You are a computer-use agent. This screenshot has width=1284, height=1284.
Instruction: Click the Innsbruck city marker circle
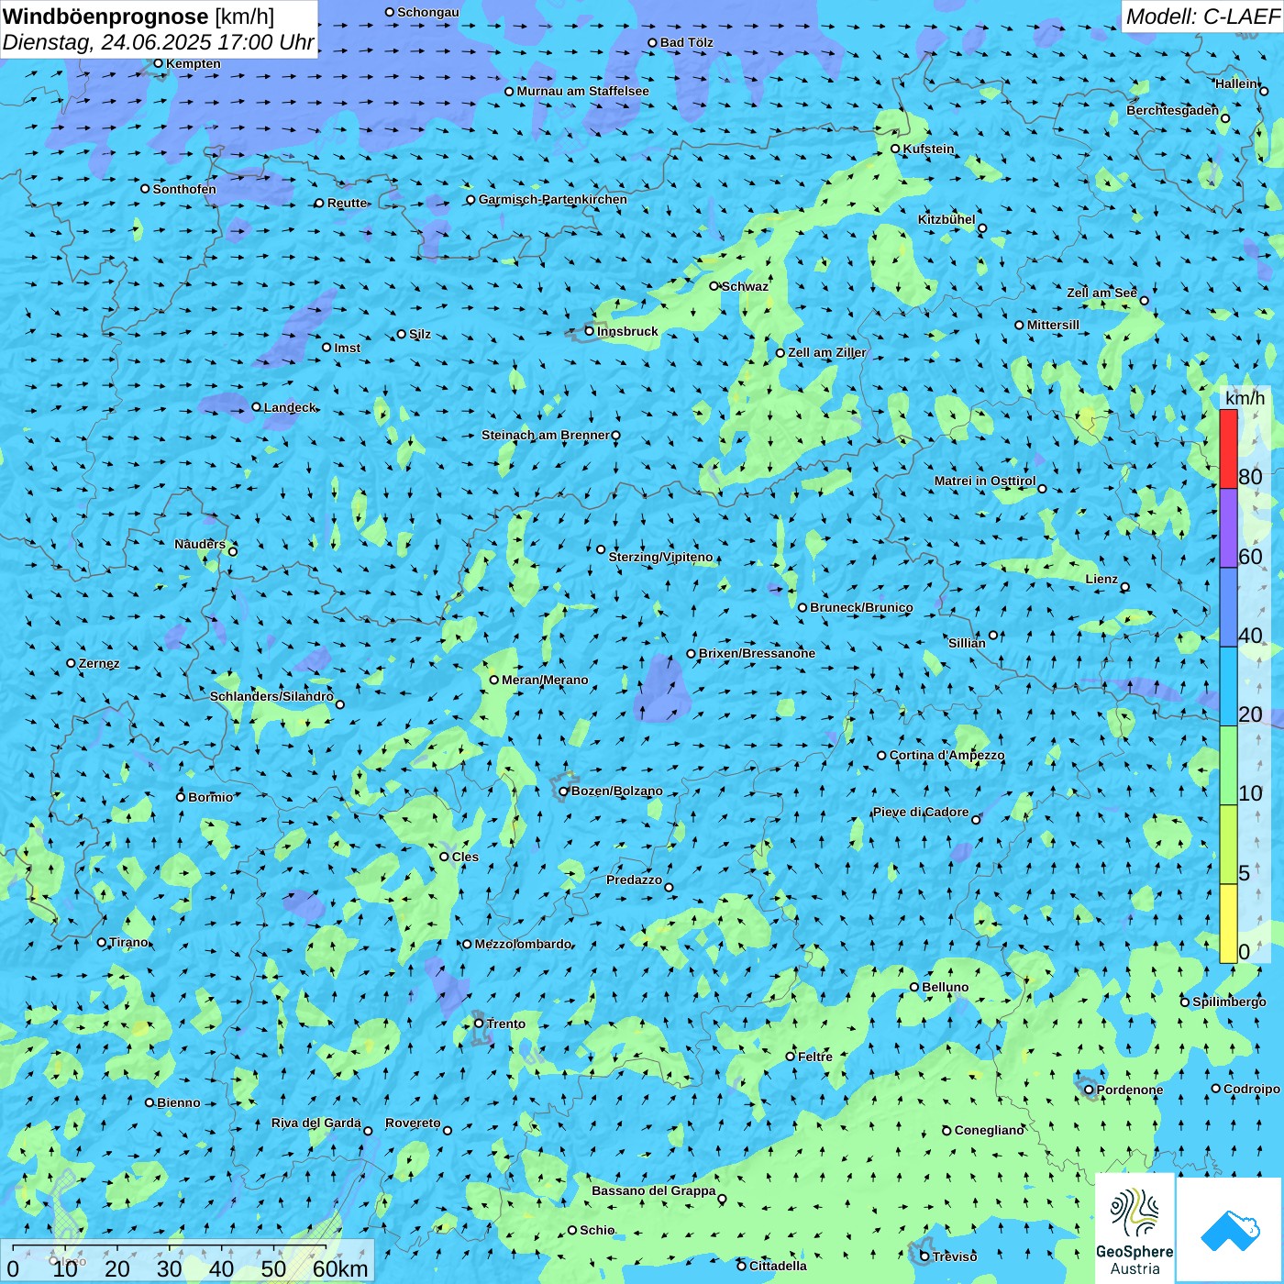pos(590,331)
